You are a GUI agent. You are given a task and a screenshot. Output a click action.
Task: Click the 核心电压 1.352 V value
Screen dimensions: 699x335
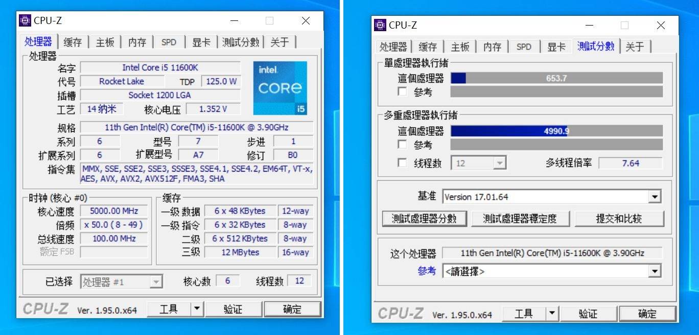coord(213,109)
